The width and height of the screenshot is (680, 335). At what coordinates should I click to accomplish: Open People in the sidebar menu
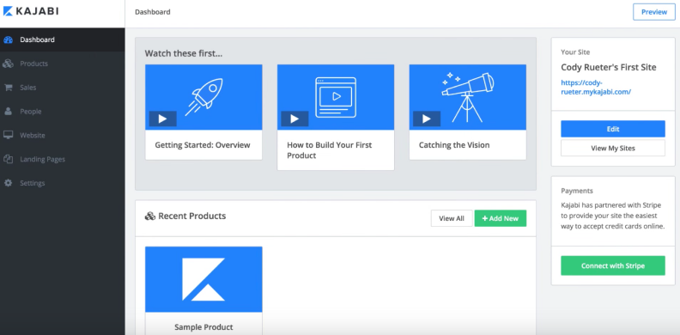click(x=63, y=112)
